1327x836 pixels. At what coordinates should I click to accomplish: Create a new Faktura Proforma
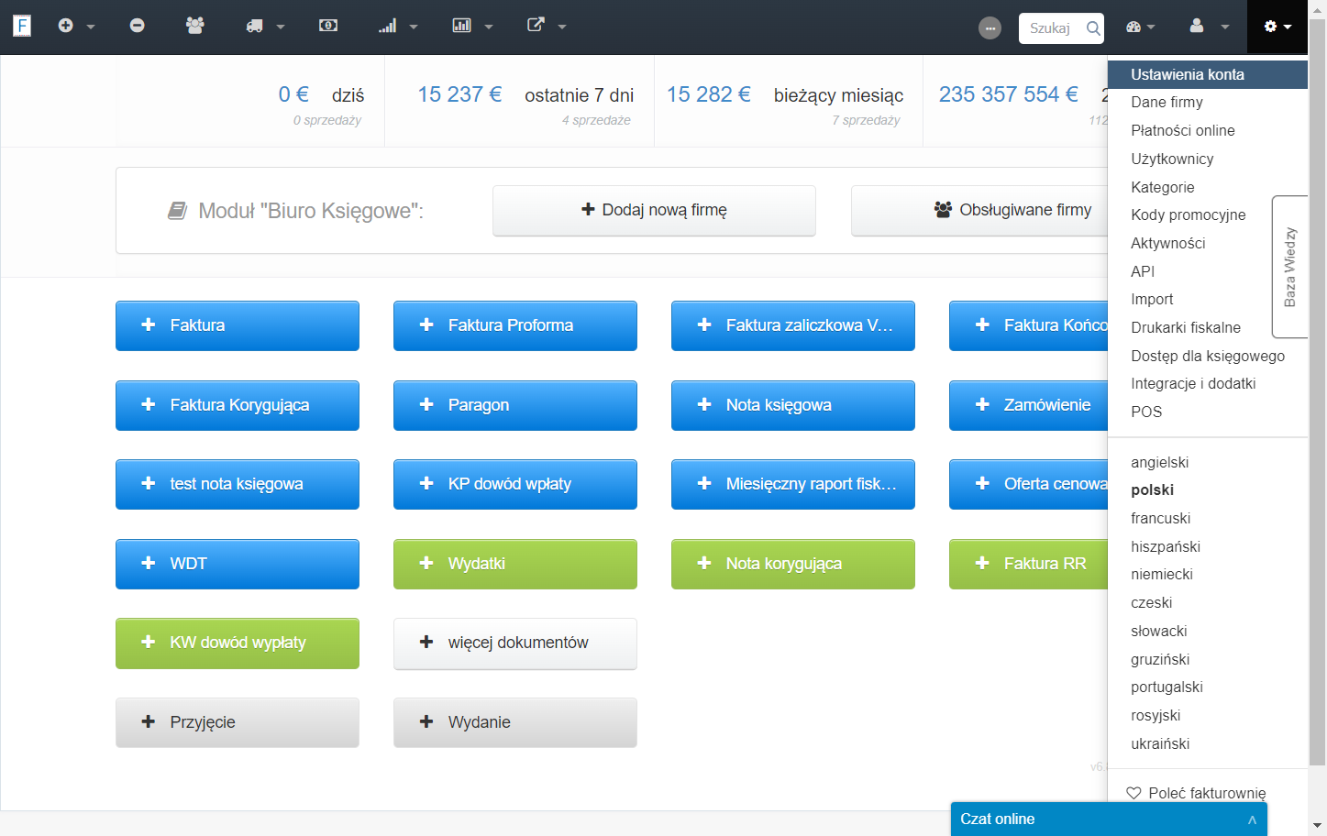pos(515,325)
